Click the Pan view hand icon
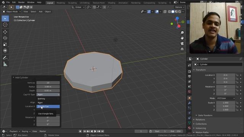The height and width of the screenshot is (137, 244). coord(182,38)
